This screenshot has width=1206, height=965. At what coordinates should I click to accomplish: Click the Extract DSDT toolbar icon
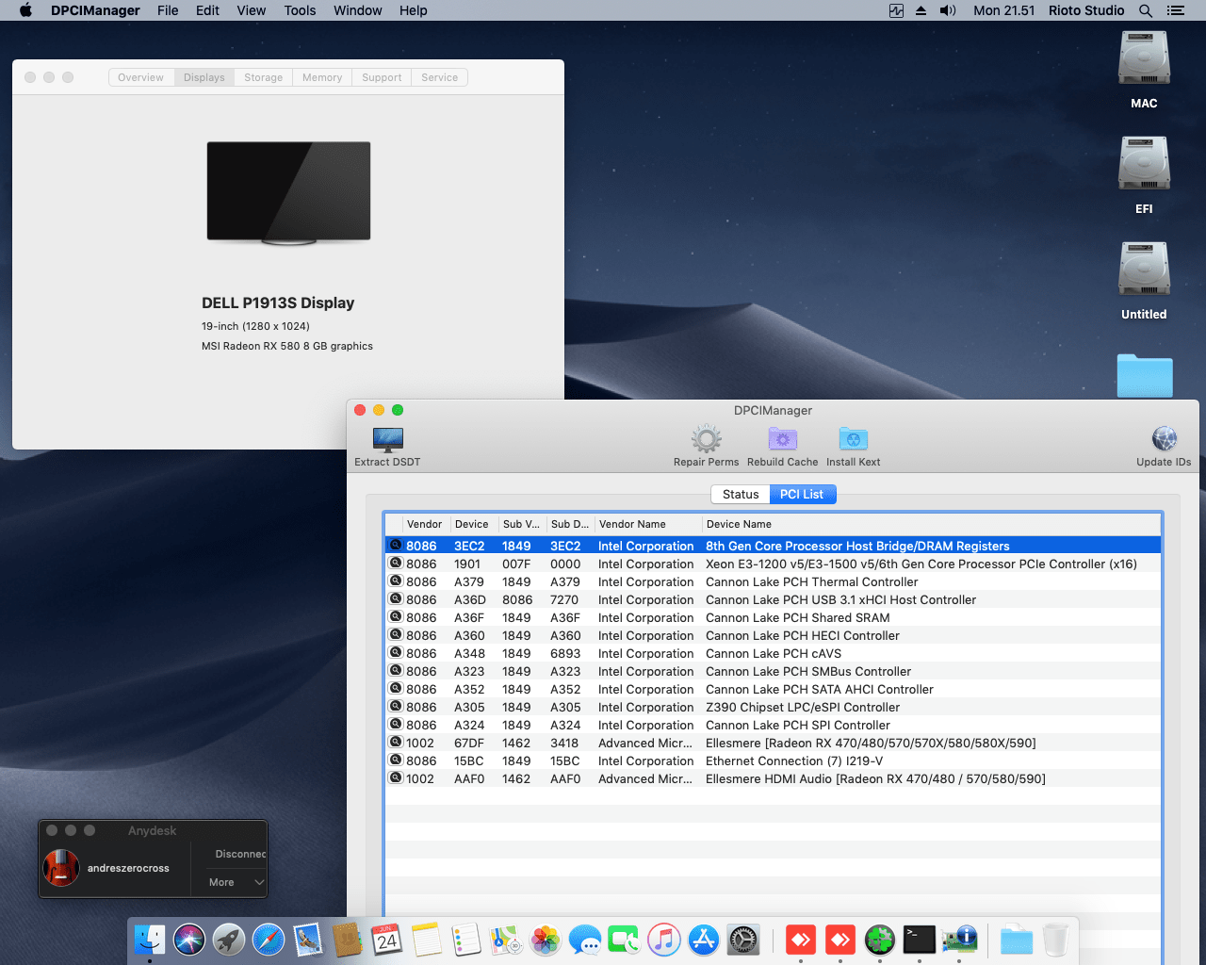click(387, 440)
